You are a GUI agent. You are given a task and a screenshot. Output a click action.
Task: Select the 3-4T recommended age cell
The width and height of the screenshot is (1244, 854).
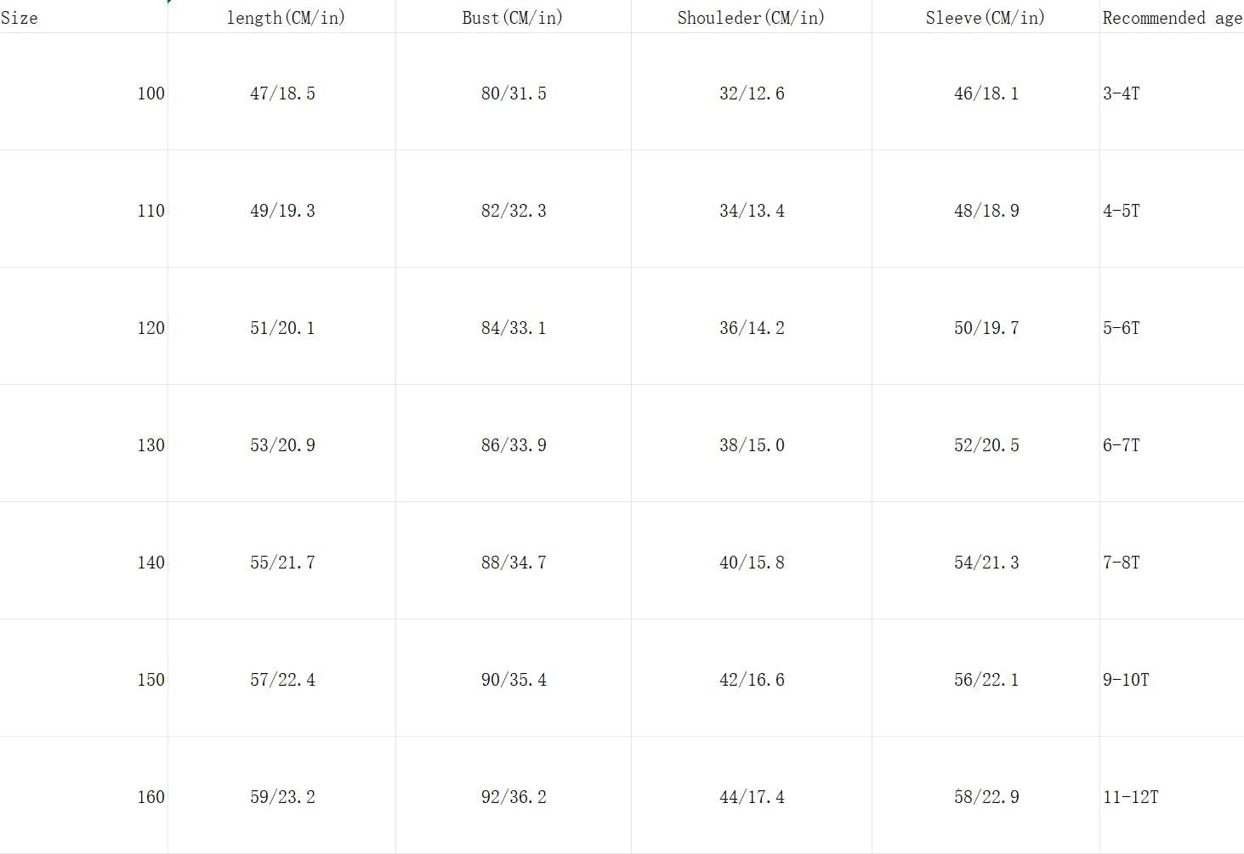click(1122, 93)
